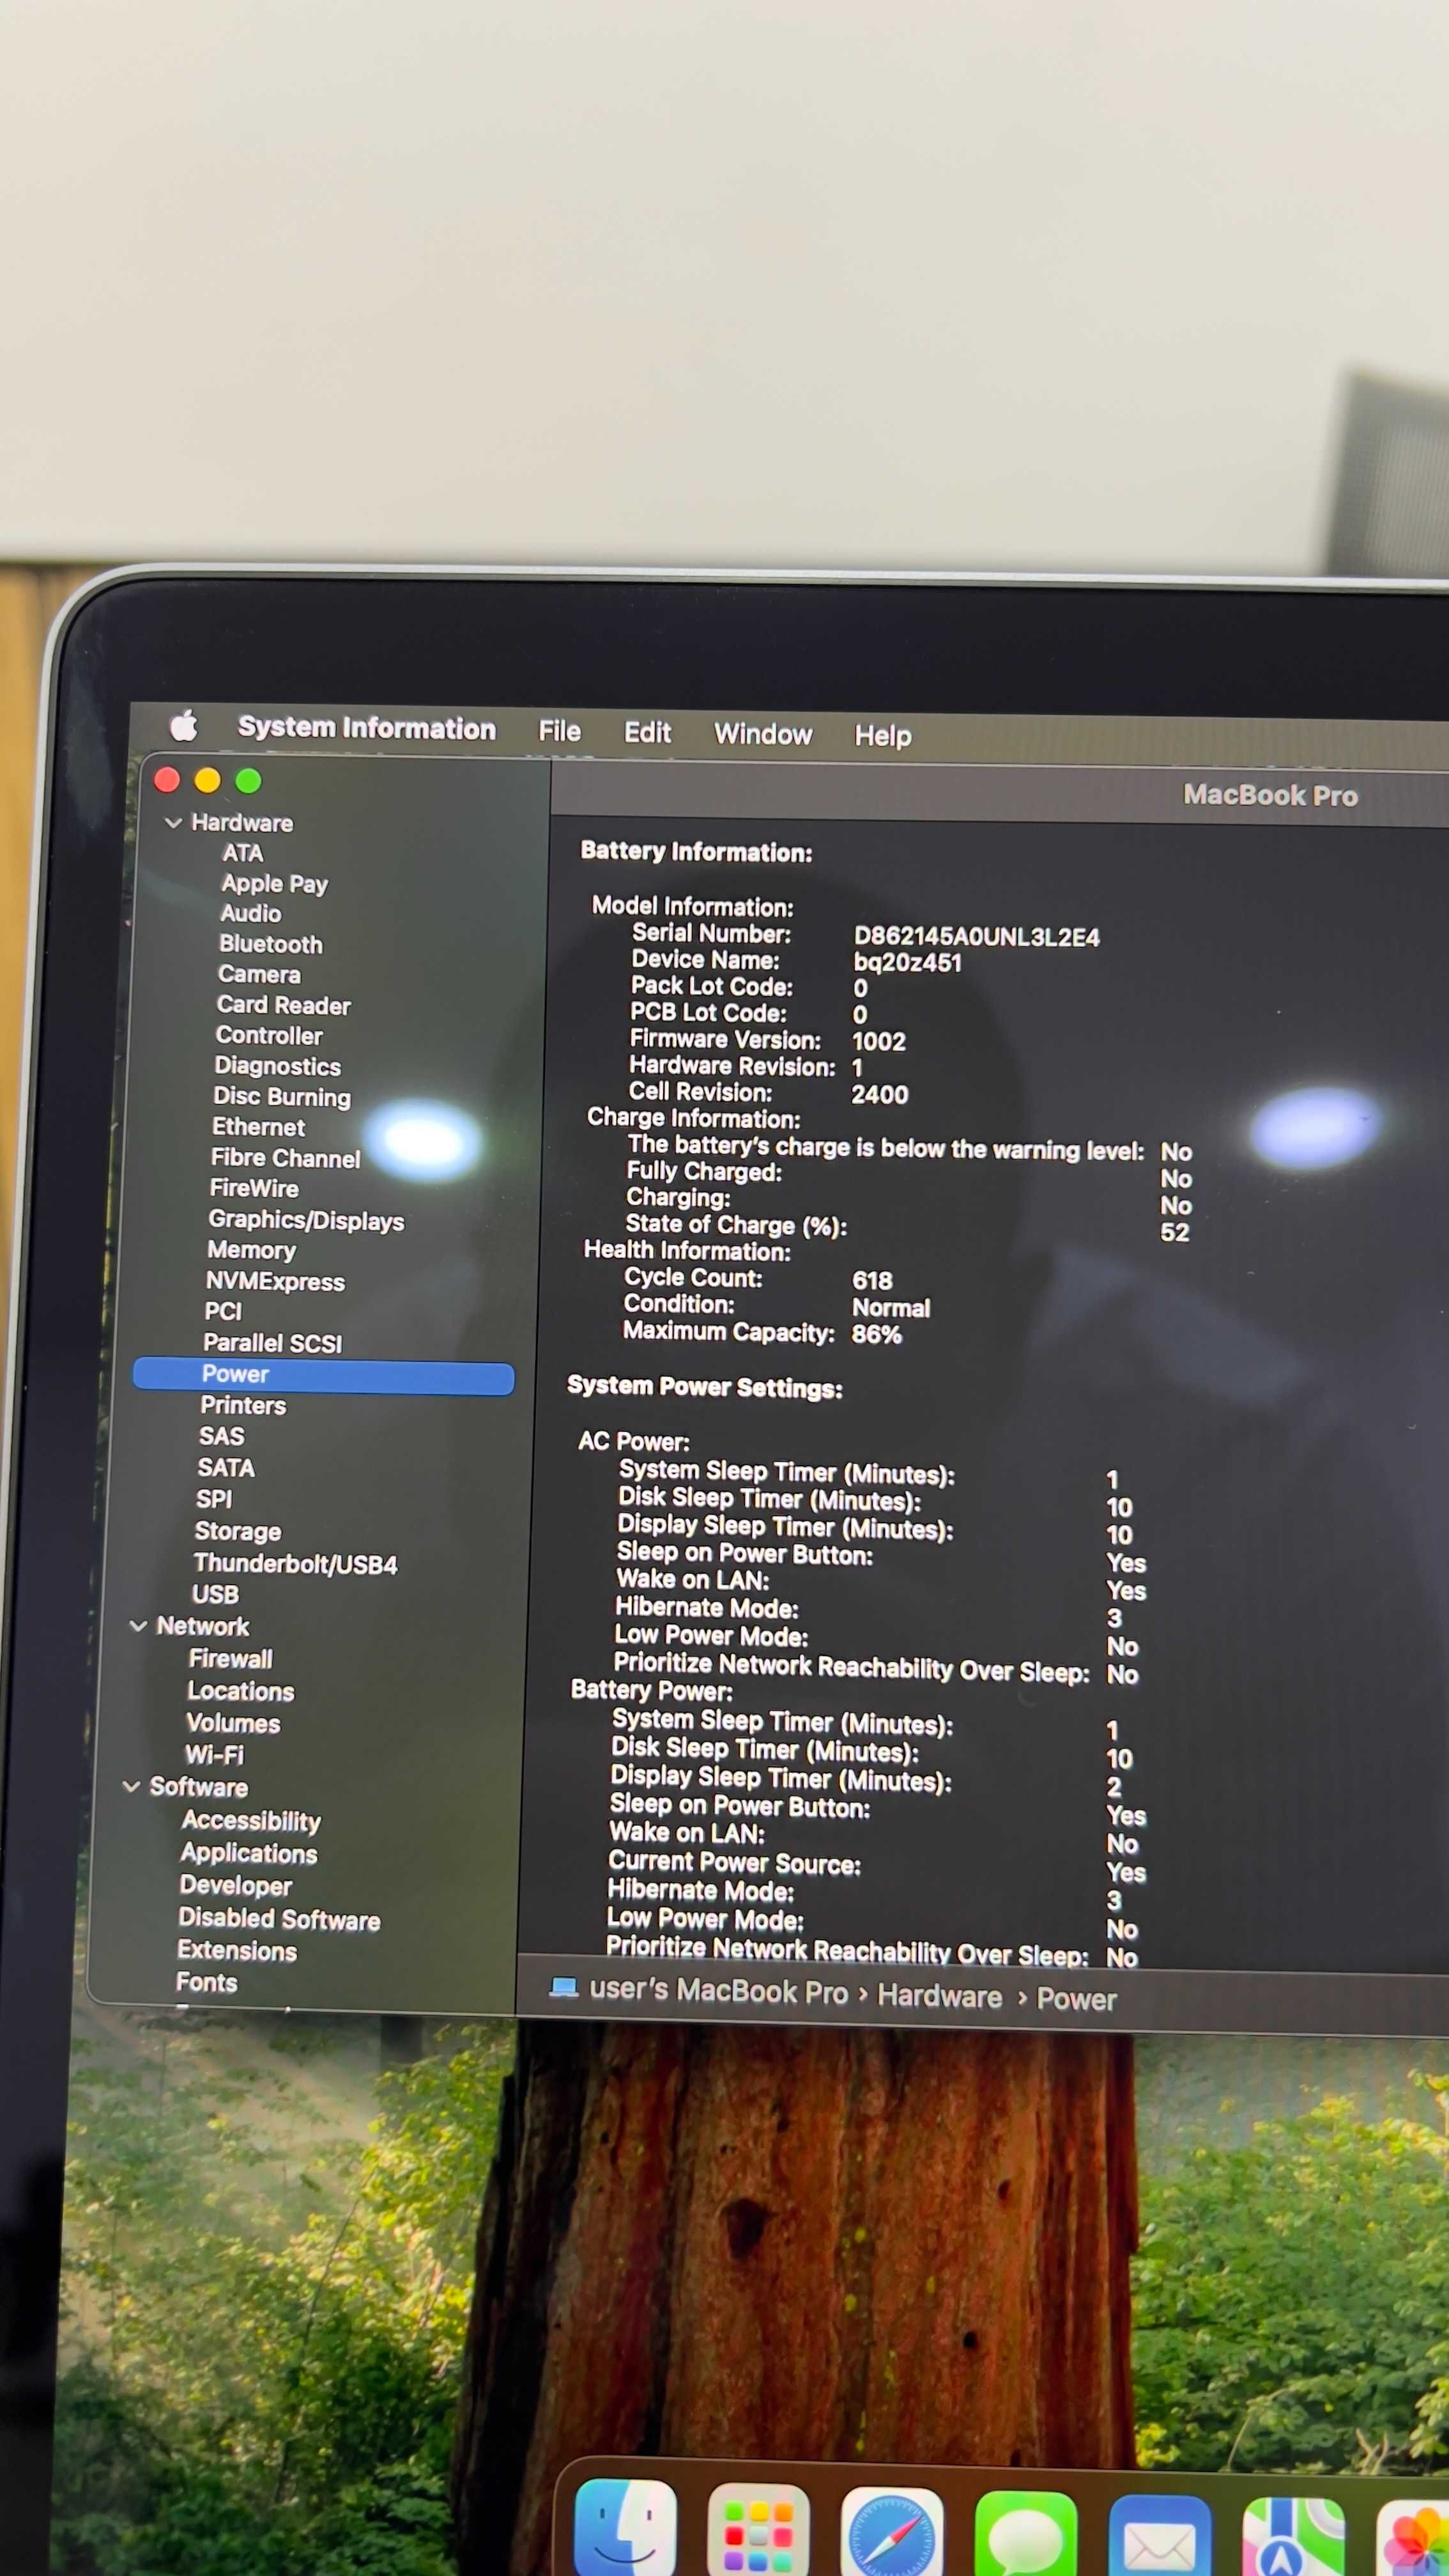1449x2576 pixels.
Task: Open the Window menu
Action: coord(763,734)
